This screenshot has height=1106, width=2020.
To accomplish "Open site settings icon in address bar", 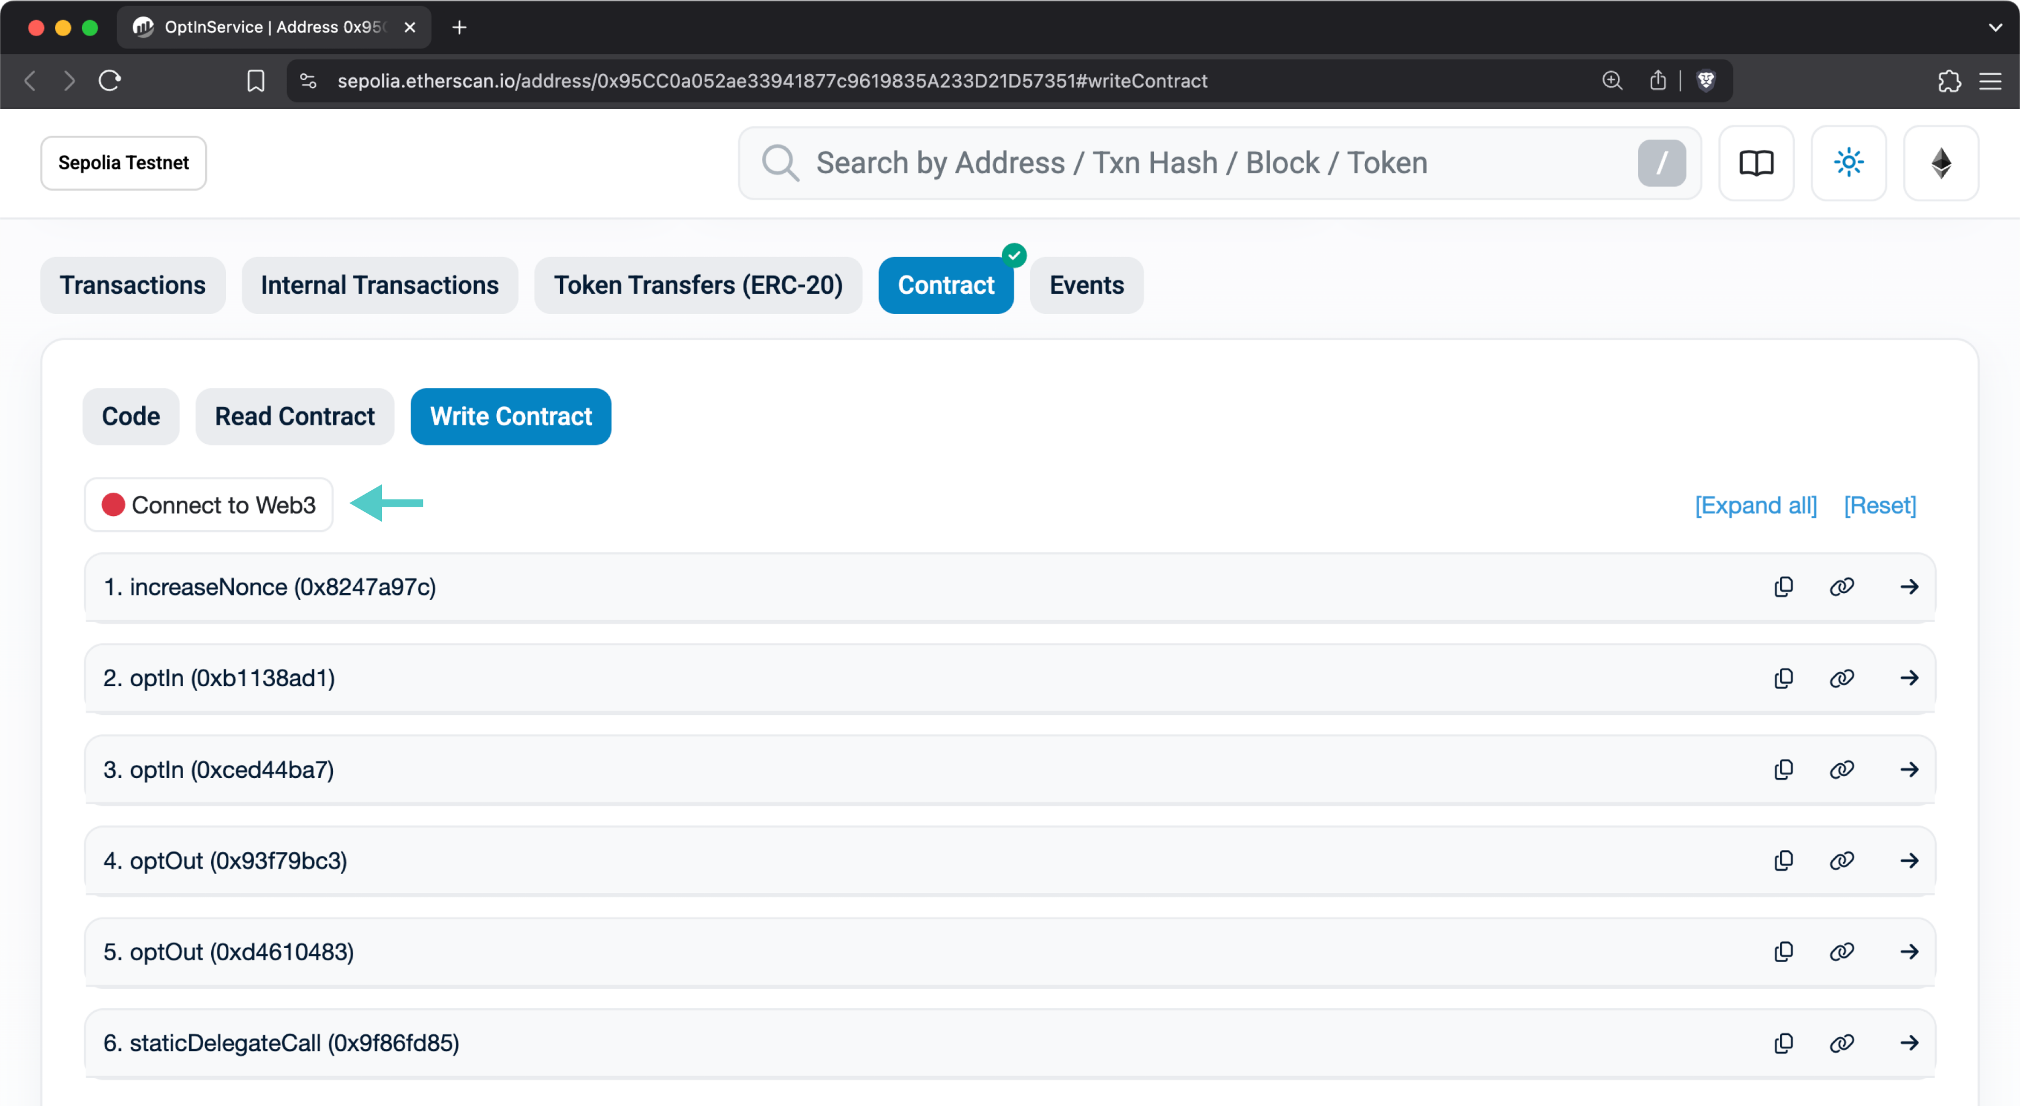I will coord(308,81).
